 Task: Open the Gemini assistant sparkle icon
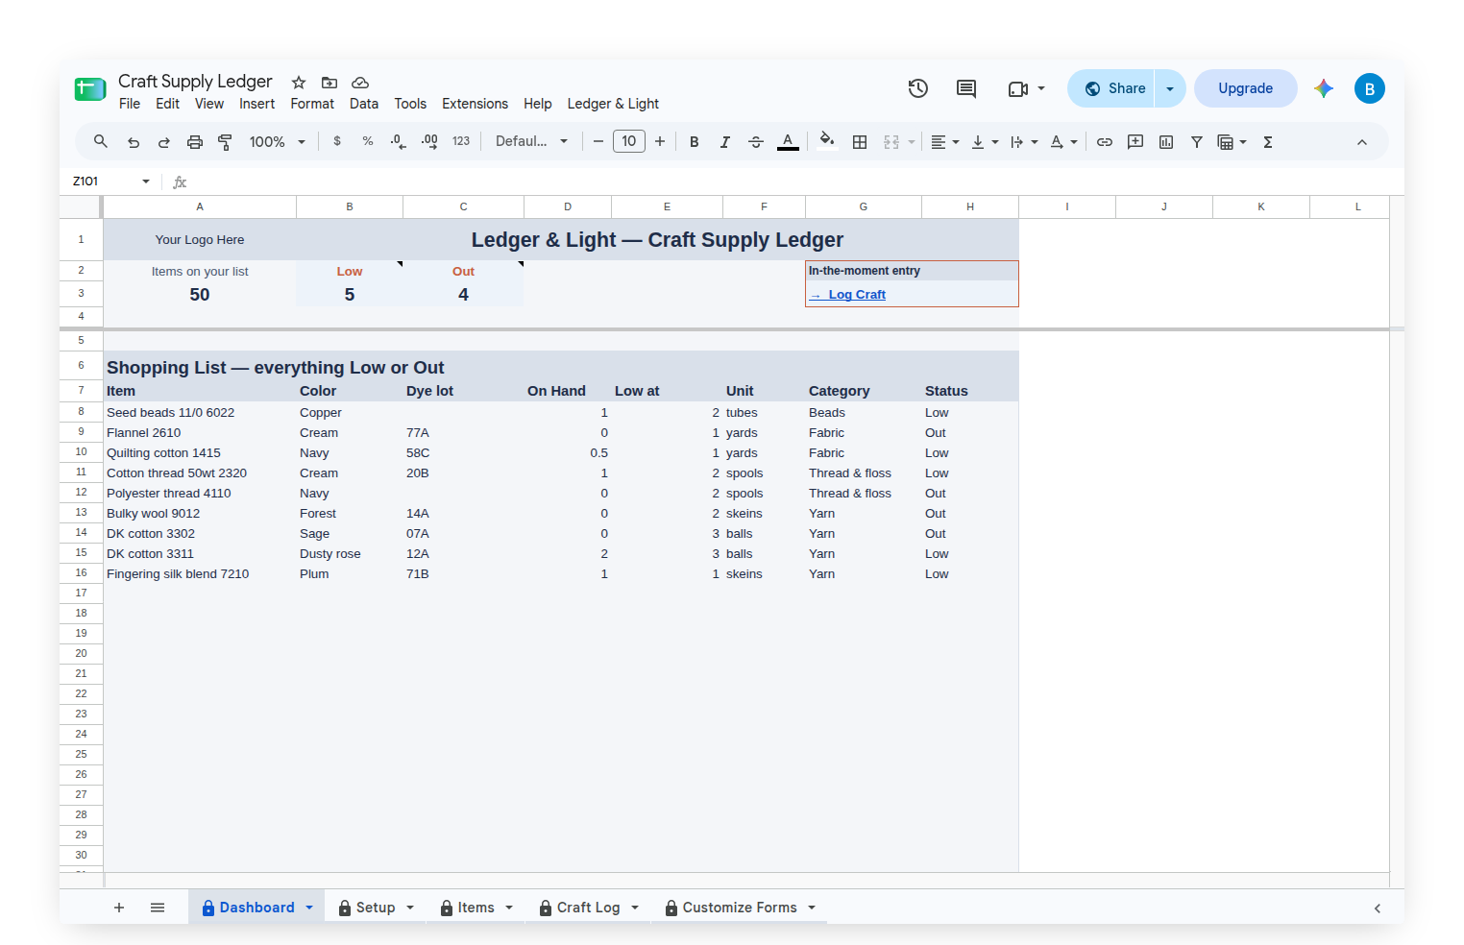[1324, 88]
